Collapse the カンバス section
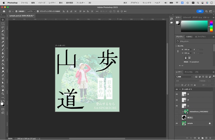This screenshot has width=215, height=140. click(x=176, y=46)
